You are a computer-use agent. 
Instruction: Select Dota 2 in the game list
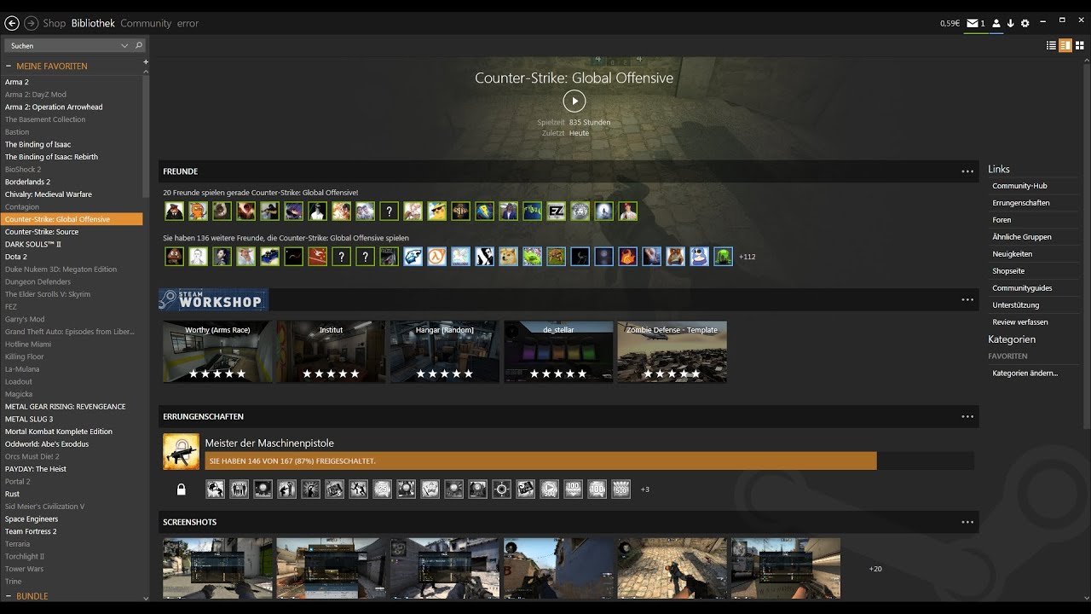tap(16, 257)
